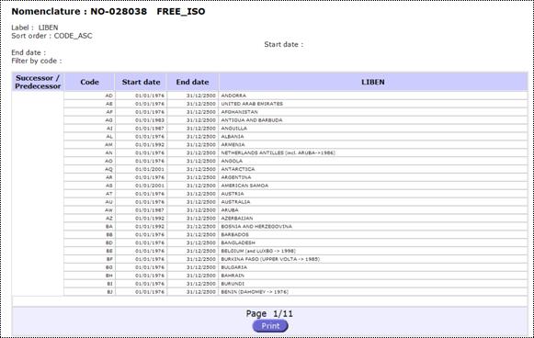Select the BURKINA FASO row
The height and width of the screenshot is (338, 534).
tap(296, 259)
